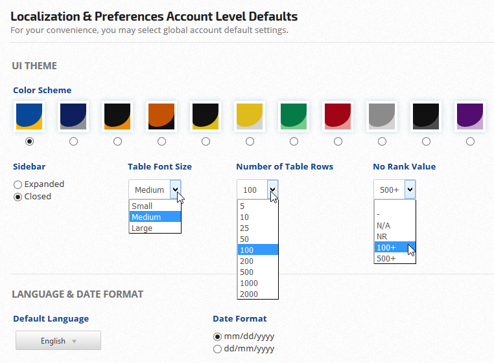494x363 pixels.
Task: Pick the black and orange color scheme swatch
Action: click(x=117, y=116)
